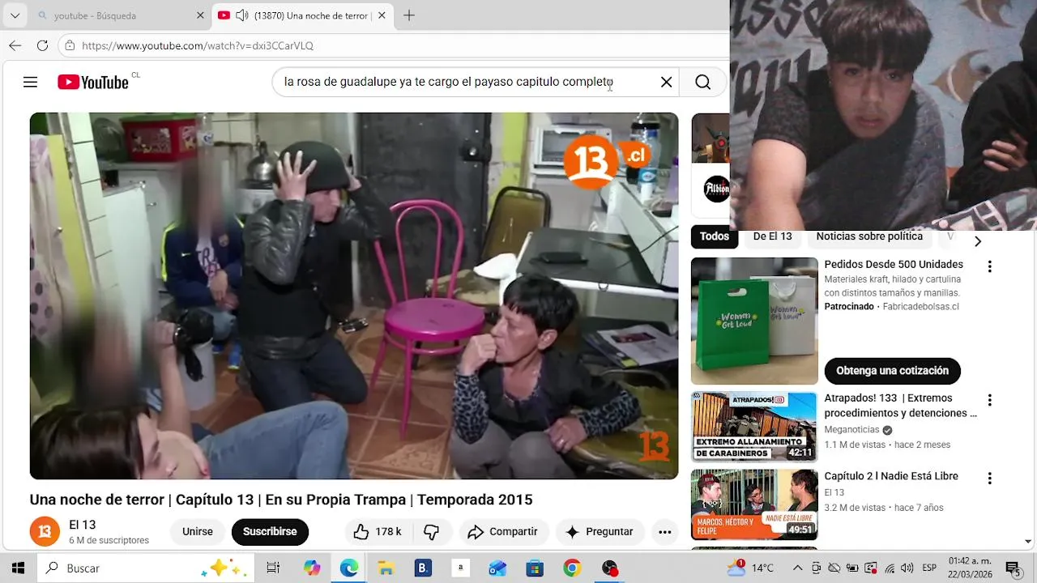Show hidden system tray icons
Image resolution: width=1037 pixels, height=583 pixels.
coord(797,568)
